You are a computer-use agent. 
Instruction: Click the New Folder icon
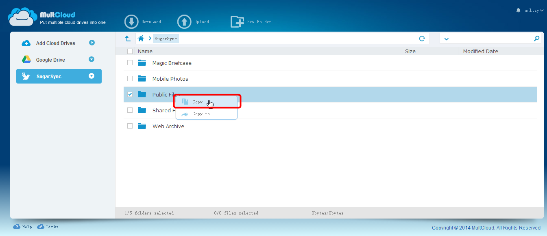pyautogui.click(x=237, y=21)
